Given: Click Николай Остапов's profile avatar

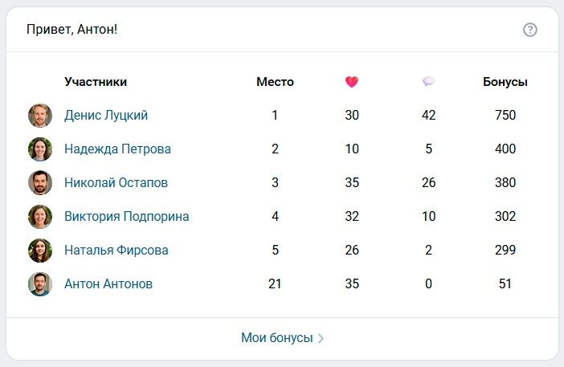Looking at the screenshot, I should pos(40,183).
